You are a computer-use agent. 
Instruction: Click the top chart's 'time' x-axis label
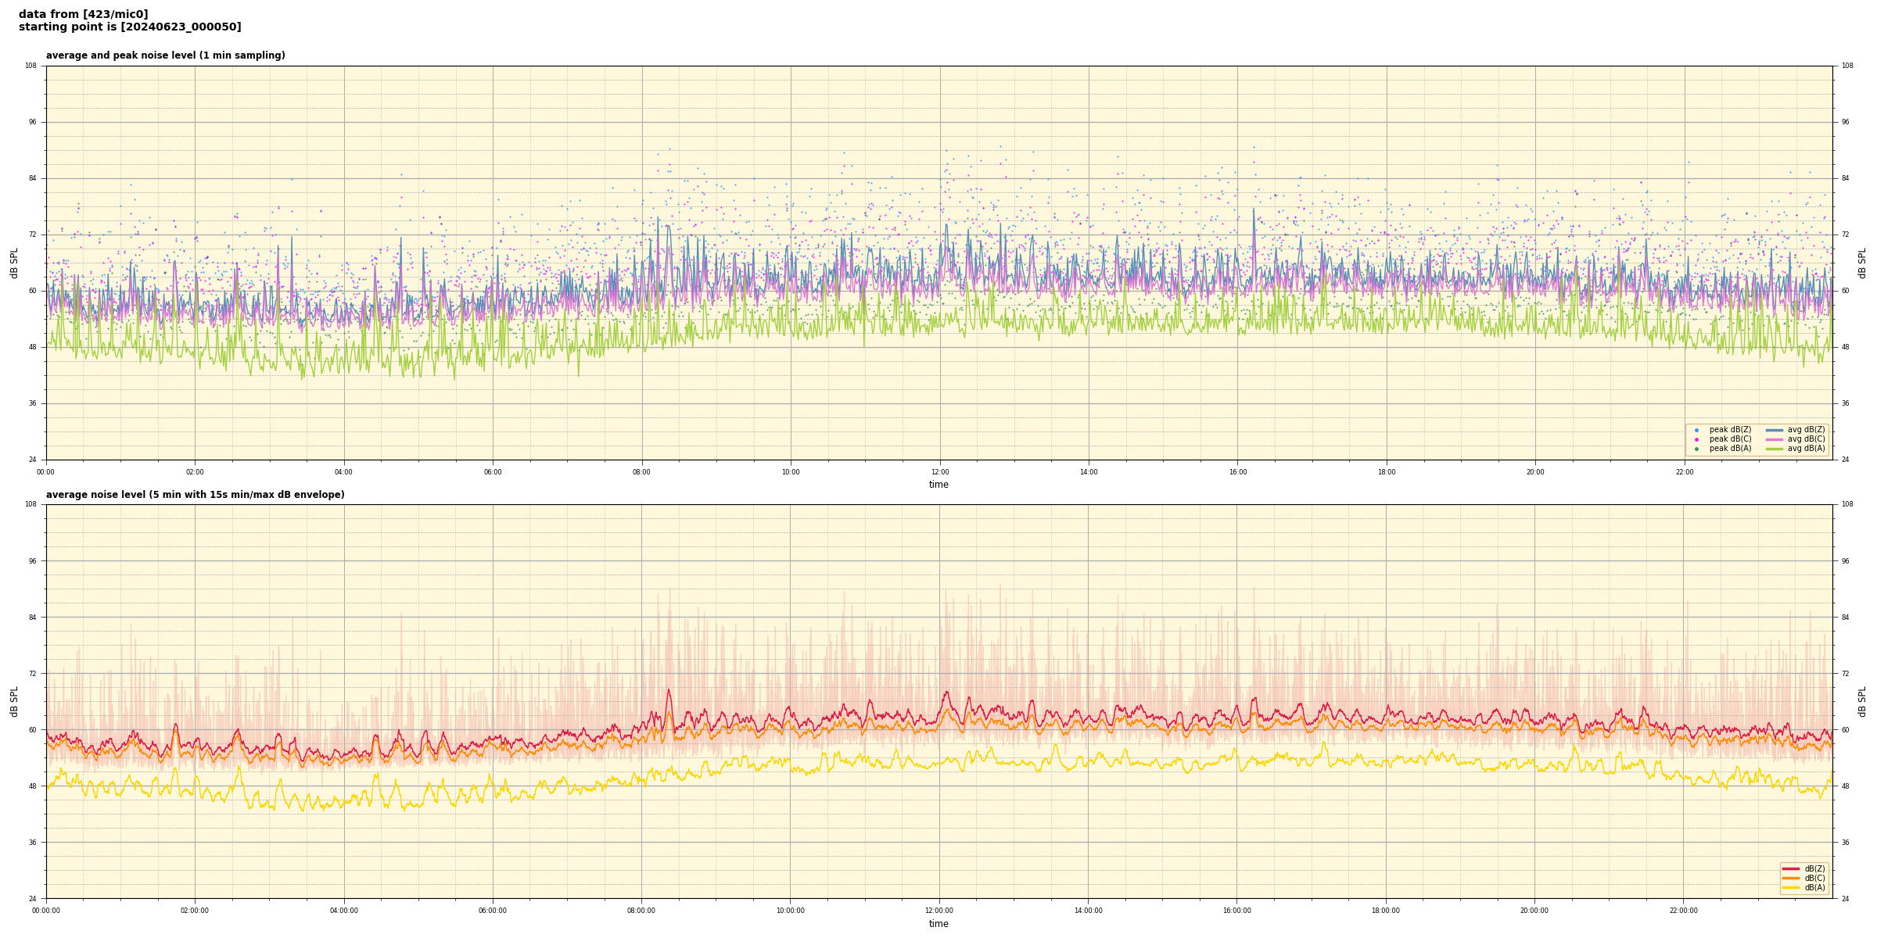click(x=938, y=485)
